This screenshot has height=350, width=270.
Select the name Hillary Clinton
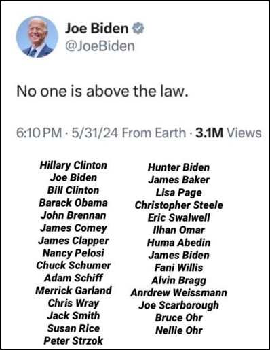pyautogui.click(x=73, y=165)
